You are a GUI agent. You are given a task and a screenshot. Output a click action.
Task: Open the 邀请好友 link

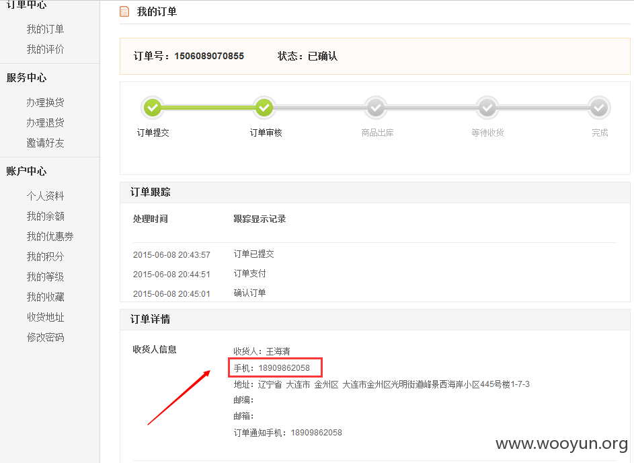pos(45,143)
